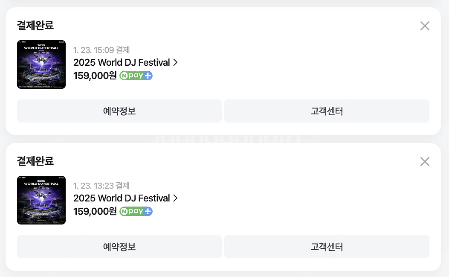Click the '1. 23. 15:09 결제' timestamp text
Image resolution: width=449 pixels, height=277 pixels.
[x=101, y=50]
